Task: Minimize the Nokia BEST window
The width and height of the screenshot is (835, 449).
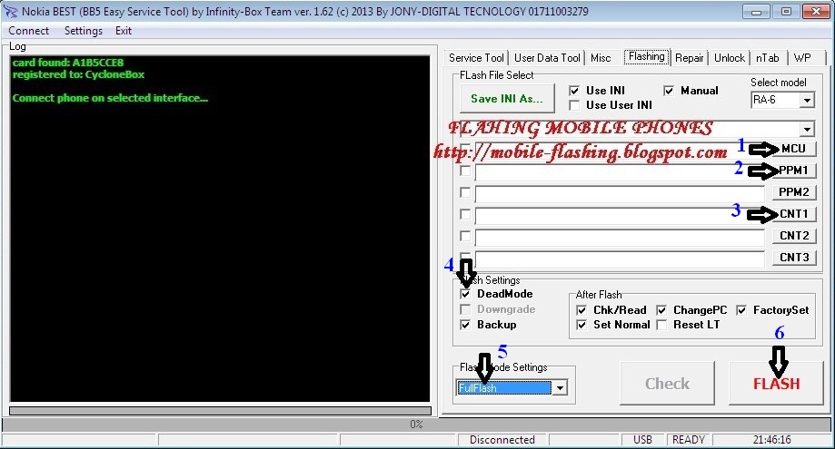Action: click(x=756, y=12)
